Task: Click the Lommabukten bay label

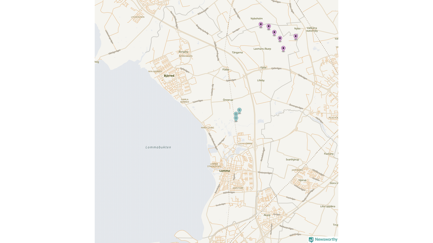Action: 158,147
